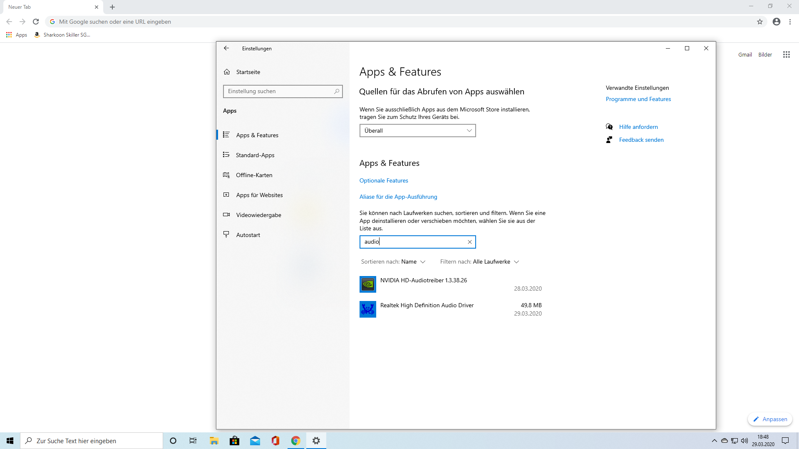Image resolution: width=799 pixels, height=449 pixels.
Task: Open Optionale Features link
Action: point(384,180)
